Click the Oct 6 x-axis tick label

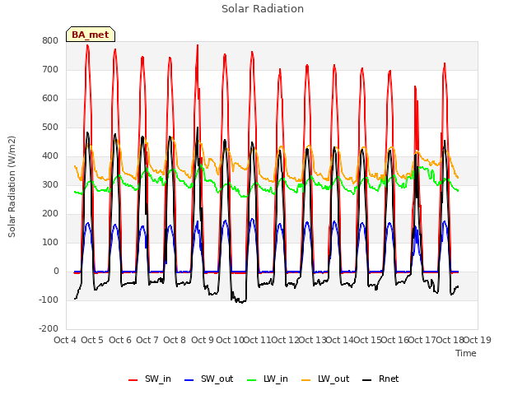click(x=120, y=340)
